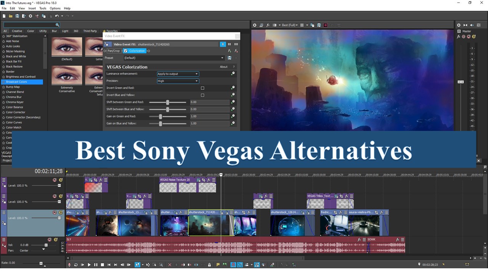Select Broadcast Colors in effects list
Image resolution: width=488 pixels, height=274 pixels.
[22, 82]
